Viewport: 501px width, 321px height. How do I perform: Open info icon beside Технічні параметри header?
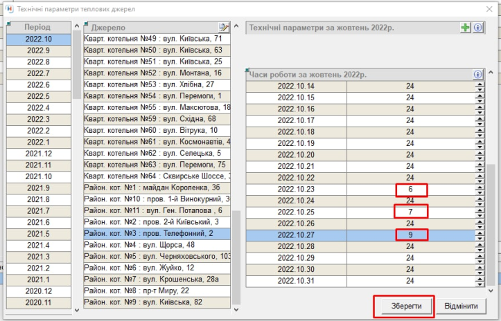pos(477,28)
